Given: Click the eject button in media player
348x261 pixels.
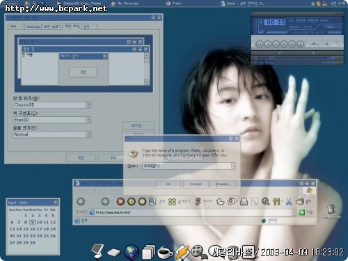Looking at the screenshot, I should pyautogui.click(x=300, y=44).
